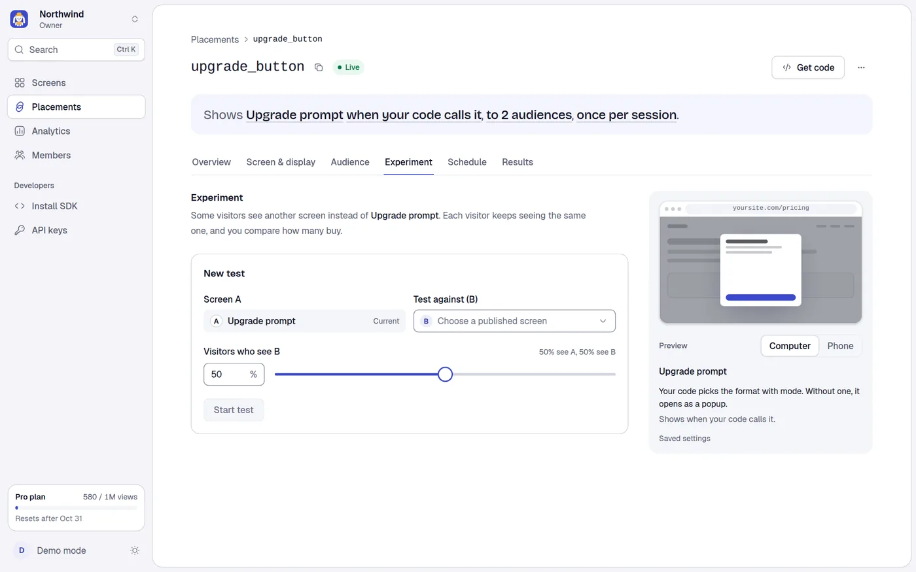Open Install SDK developer page
Viewport: 916px width, 572px height.
point(77,206)
